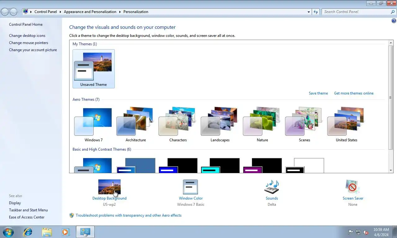Apply the Landscapes theme

(220, 125)
